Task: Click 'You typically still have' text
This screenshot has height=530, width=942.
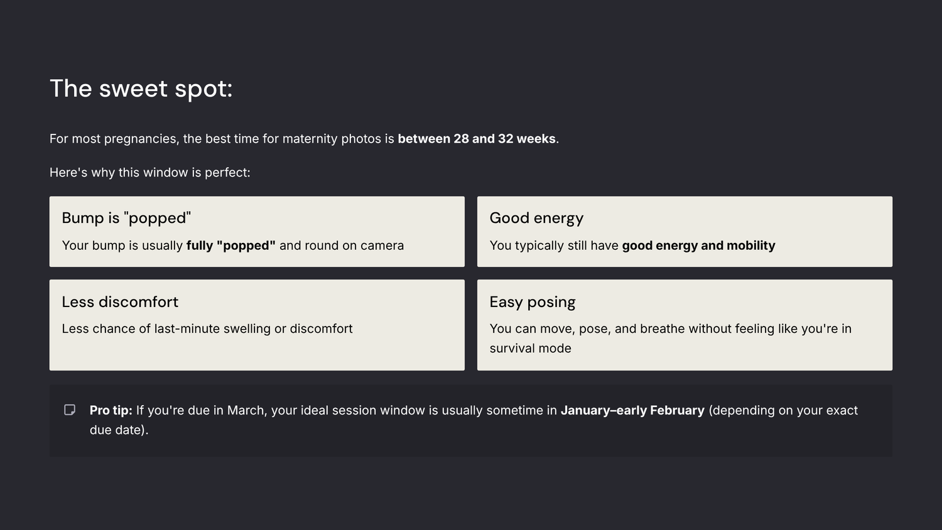Action: [554, 246]
